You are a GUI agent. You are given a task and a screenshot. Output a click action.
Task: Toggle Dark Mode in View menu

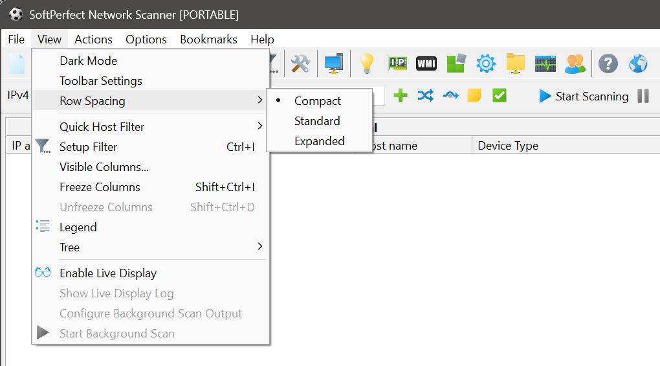[150, 61]
